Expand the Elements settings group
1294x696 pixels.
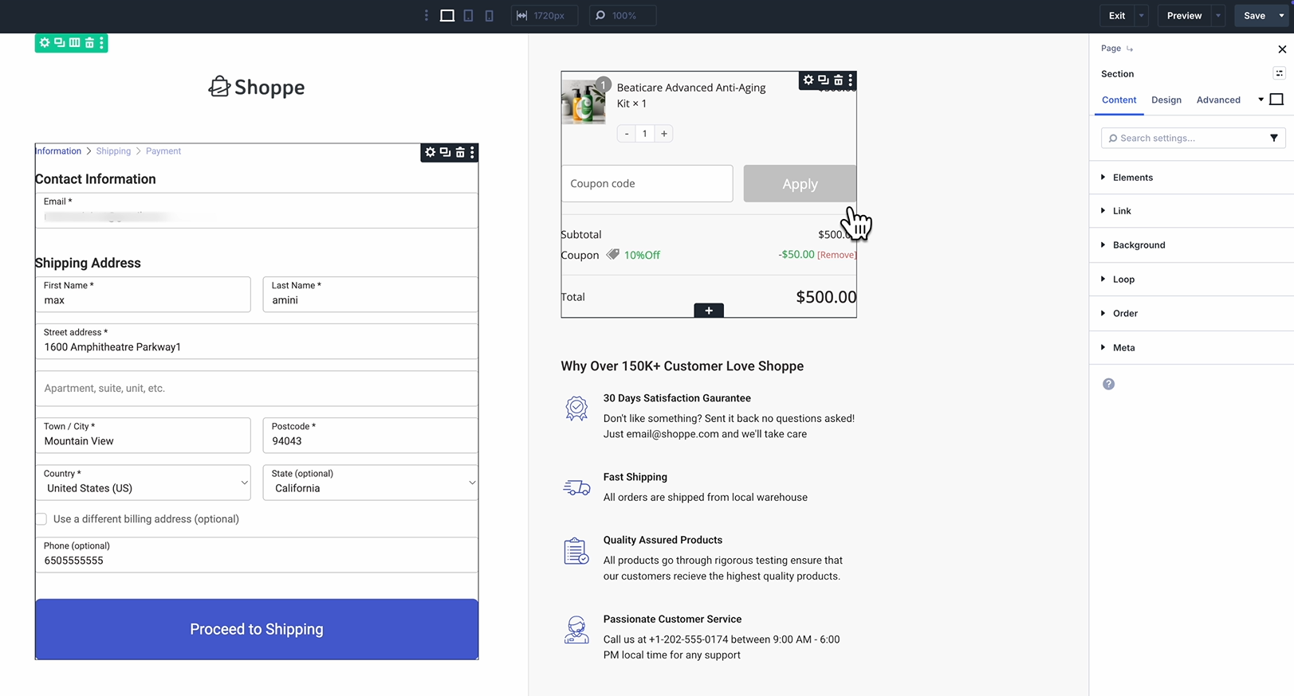click(1191, 178)
